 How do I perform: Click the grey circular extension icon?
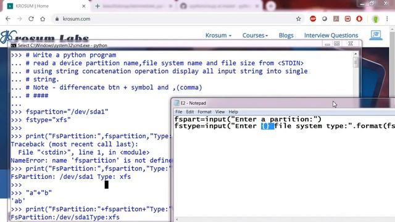coord(325,18)
